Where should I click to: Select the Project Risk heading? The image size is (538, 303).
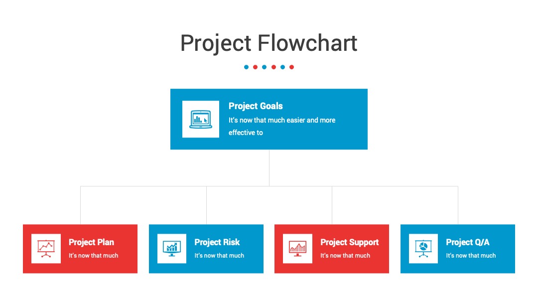(217, 242)
